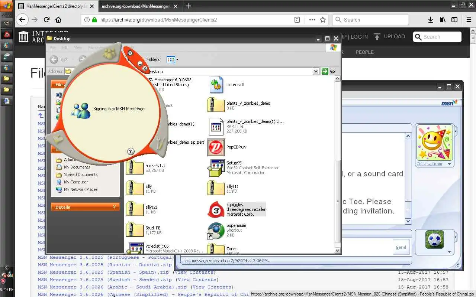Image resolution: width=476 pixels, height=297 pixels.
Task: Click the chat history scrollbar up arrow
Action: click(x=408, y=136)
